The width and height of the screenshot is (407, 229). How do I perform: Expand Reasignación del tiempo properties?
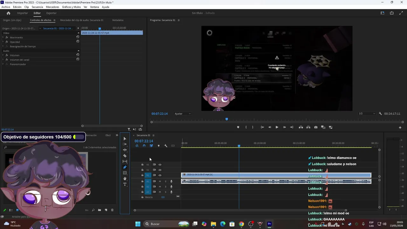pos(3,46)
